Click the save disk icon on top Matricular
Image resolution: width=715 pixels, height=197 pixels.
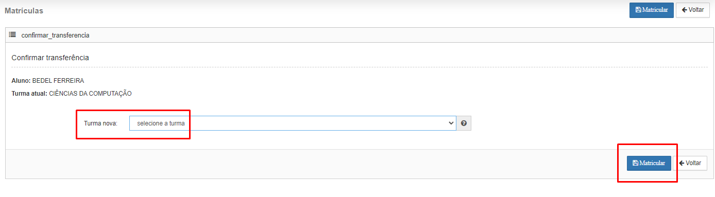point(638,10)
